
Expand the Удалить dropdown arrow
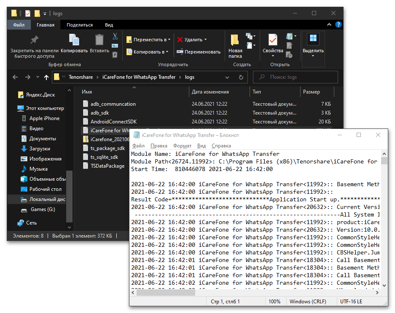[x=206, y=40]
